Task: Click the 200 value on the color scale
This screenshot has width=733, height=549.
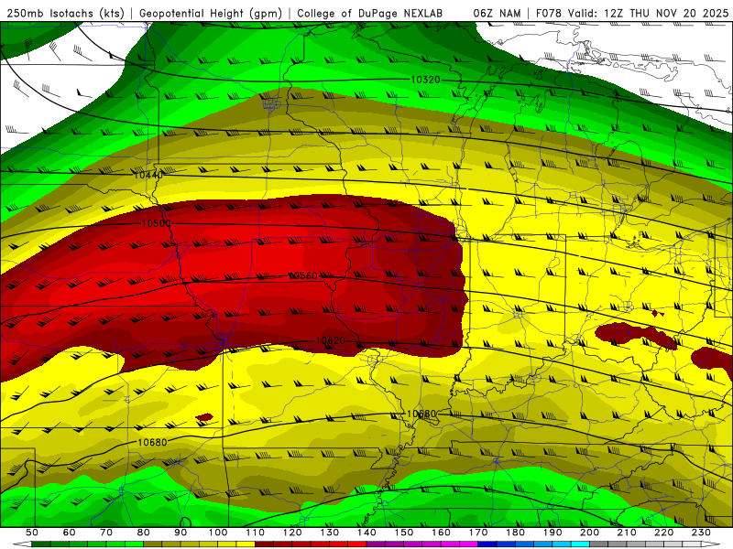Action: tap(589, 533)
